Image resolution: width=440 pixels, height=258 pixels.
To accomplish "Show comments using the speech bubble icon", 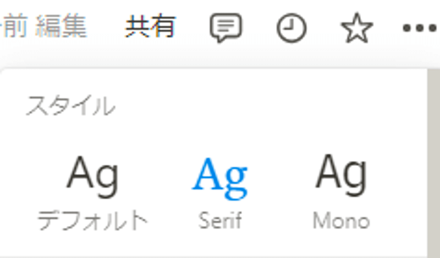I will 225,28.
